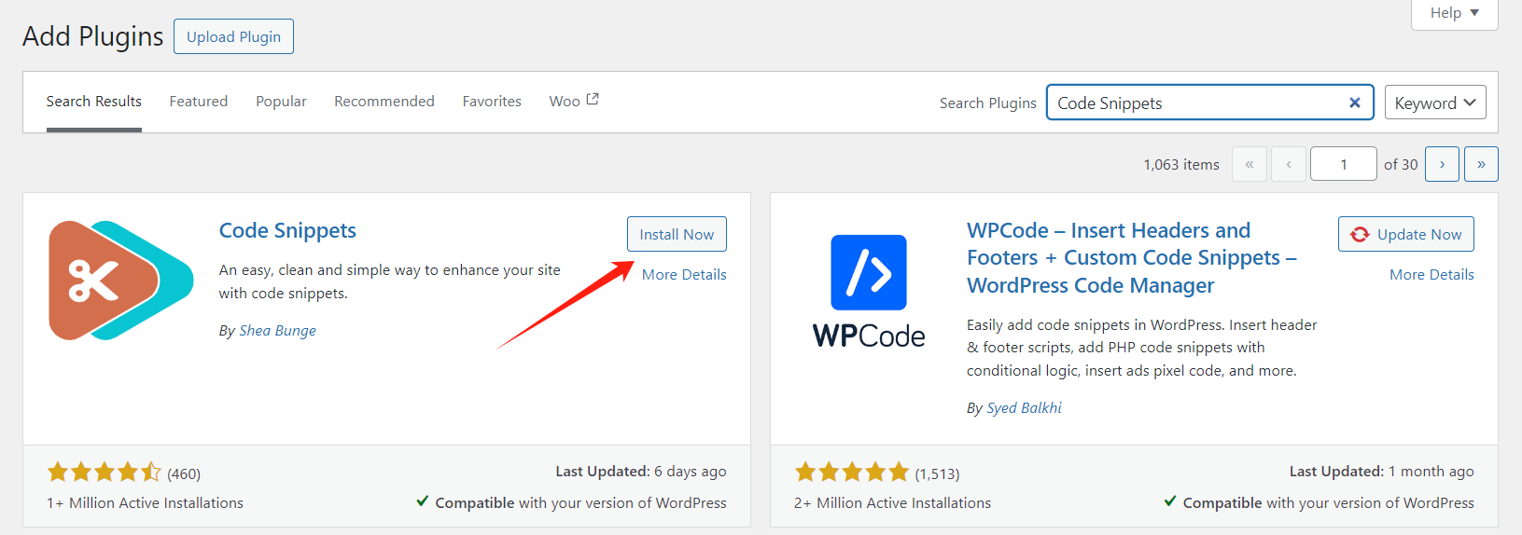The image size is (1522, 535).
Task: Open the Woo external link tab
Action: (573, 101)
